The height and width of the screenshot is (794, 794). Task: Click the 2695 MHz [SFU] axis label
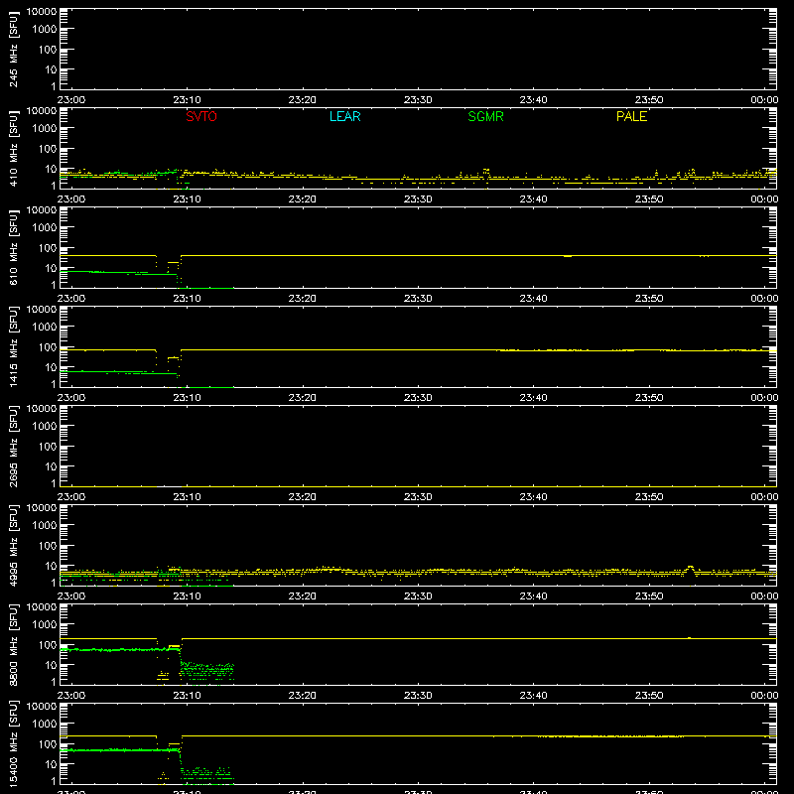click(13, 446)
